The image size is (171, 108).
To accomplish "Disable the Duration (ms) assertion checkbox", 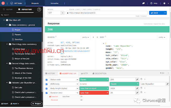I will (x=47, y=93).
